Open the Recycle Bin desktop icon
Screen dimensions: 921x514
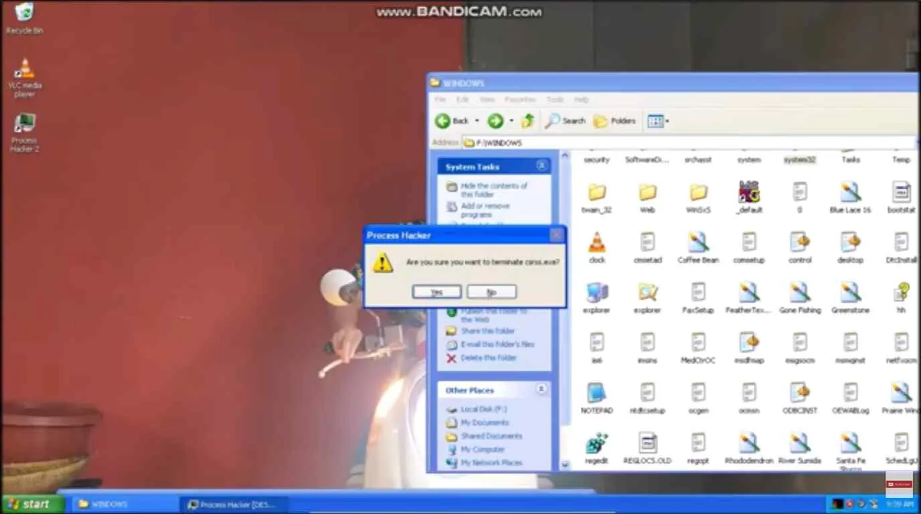coord(25,19)
